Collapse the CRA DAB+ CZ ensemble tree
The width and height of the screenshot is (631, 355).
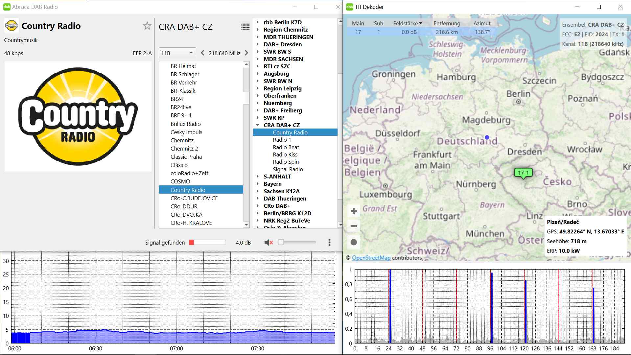pos(258,125)
